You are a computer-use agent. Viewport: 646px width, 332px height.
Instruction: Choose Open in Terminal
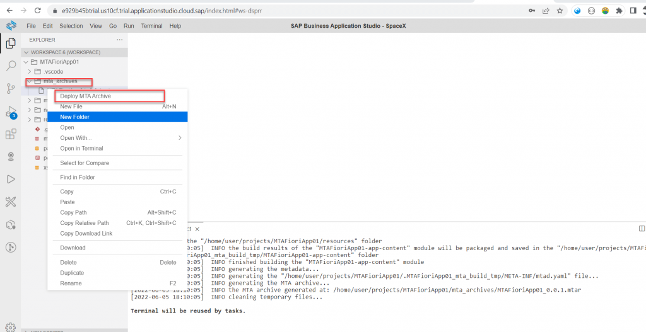click(118, 149)
